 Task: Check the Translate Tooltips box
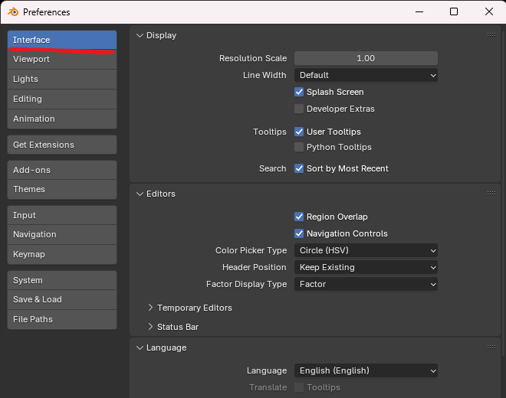(x=299, y=387)
